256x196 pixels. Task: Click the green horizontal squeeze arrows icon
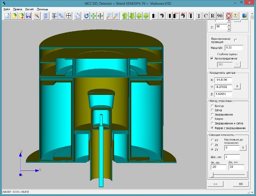click(101, 16)
